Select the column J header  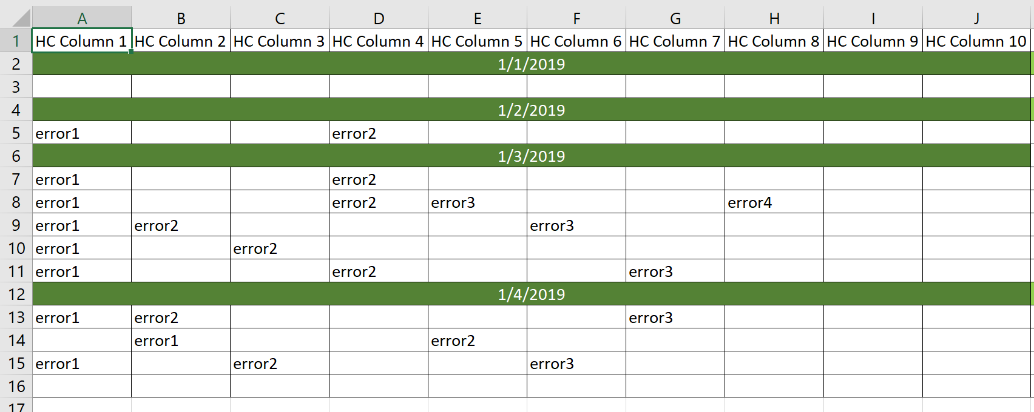point(977,18)
